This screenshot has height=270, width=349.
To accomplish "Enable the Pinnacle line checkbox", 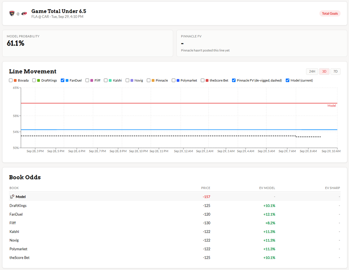I will point(149,80).
